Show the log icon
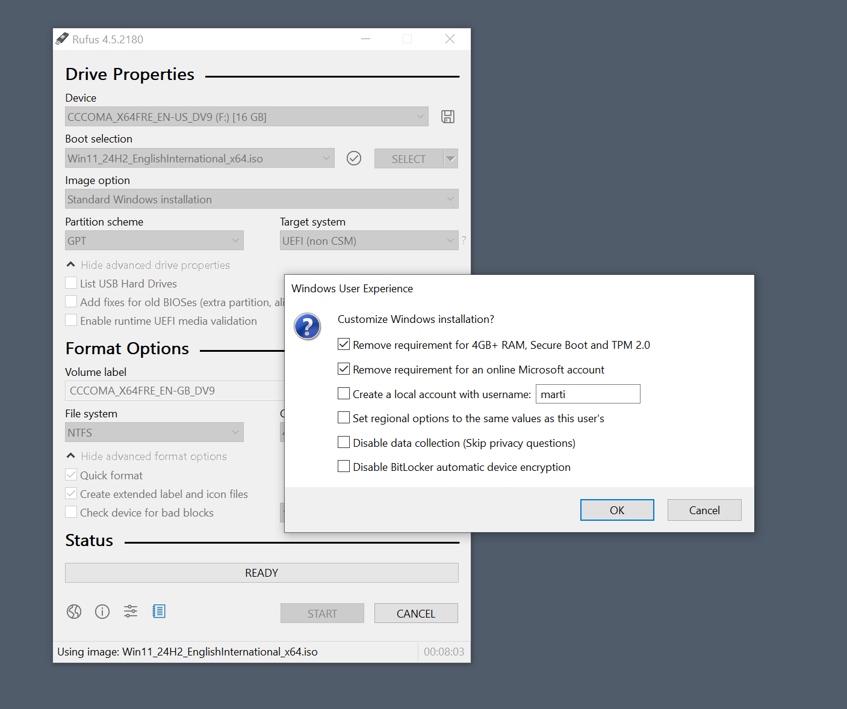This screenshot has width=847, height=709. [x=159, y=612]
